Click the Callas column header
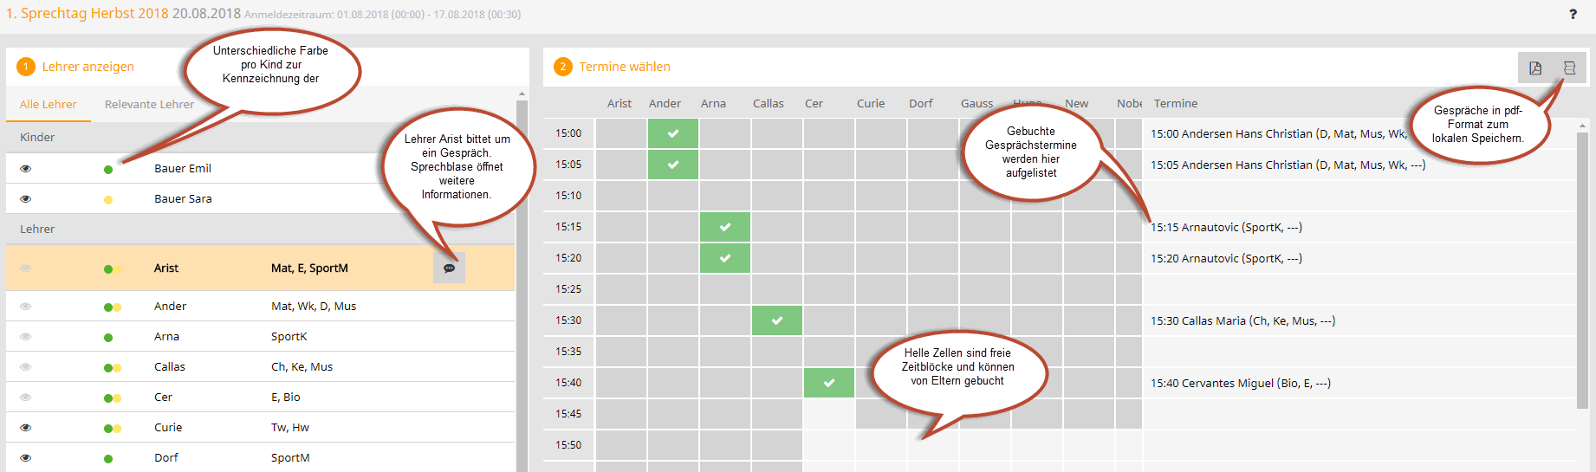1596x472 pixels. pyautogui.click(x=768, y=103)
